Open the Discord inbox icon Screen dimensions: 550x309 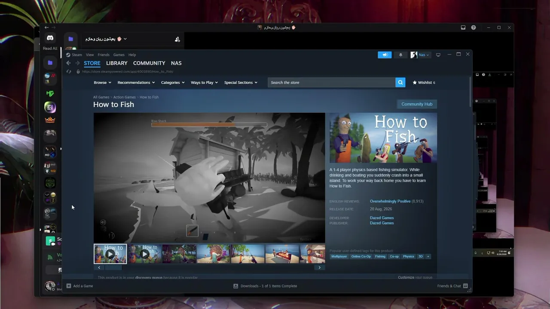(x=463, y=27)
